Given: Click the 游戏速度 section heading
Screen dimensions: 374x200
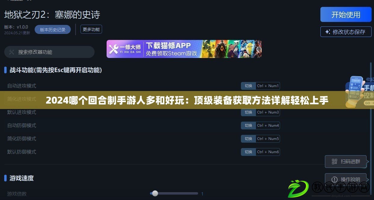Looking at the screenshot, I should click(22, 178).
